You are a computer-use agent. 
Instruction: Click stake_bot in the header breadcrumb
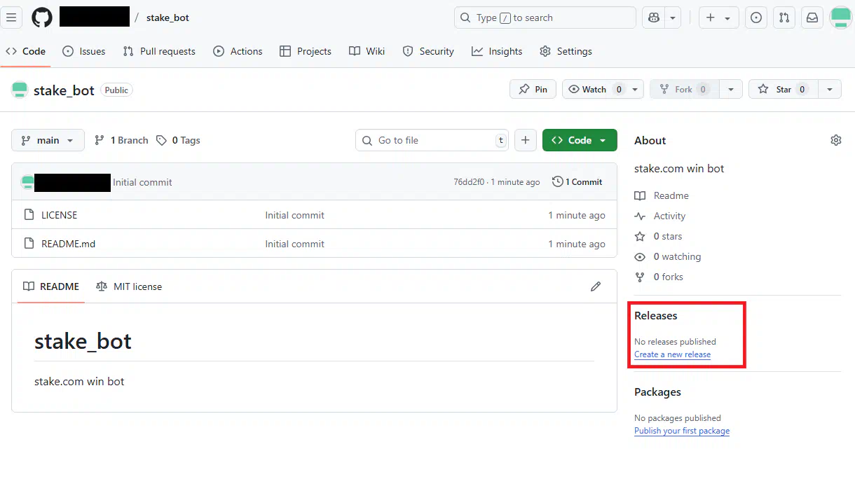tap(167, 18)
